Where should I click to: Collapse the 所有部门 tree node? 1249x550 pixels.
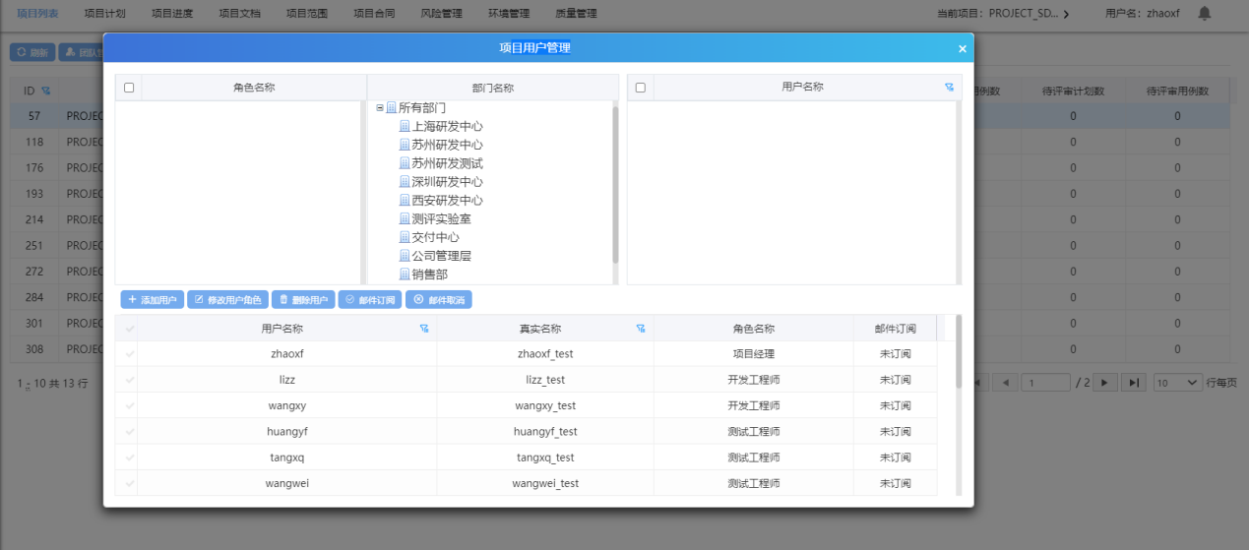click(x=380, y=107)
